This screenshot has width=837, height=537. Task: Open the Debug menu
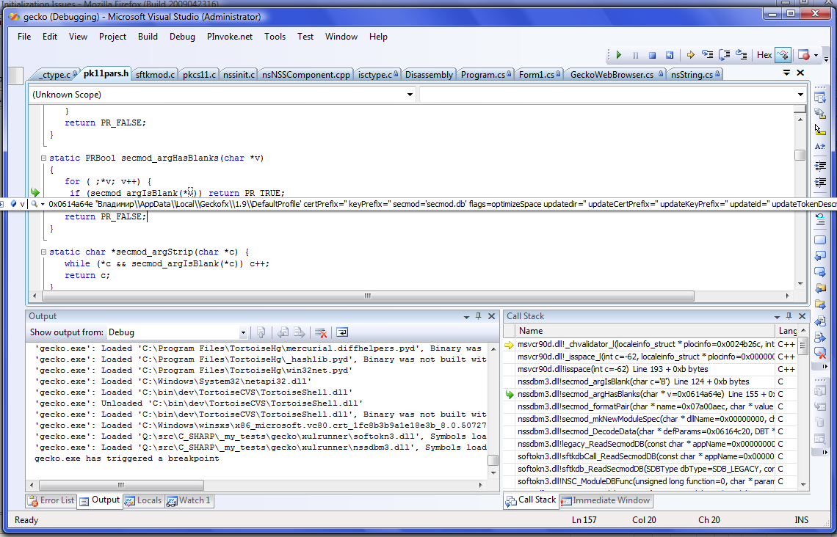(x=182, y=37)
